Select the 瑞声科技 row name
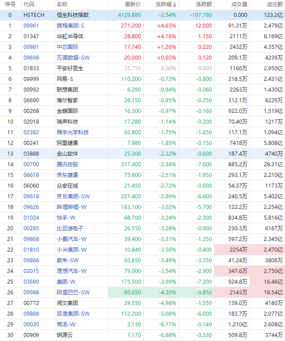 click(x=67, y=121)
